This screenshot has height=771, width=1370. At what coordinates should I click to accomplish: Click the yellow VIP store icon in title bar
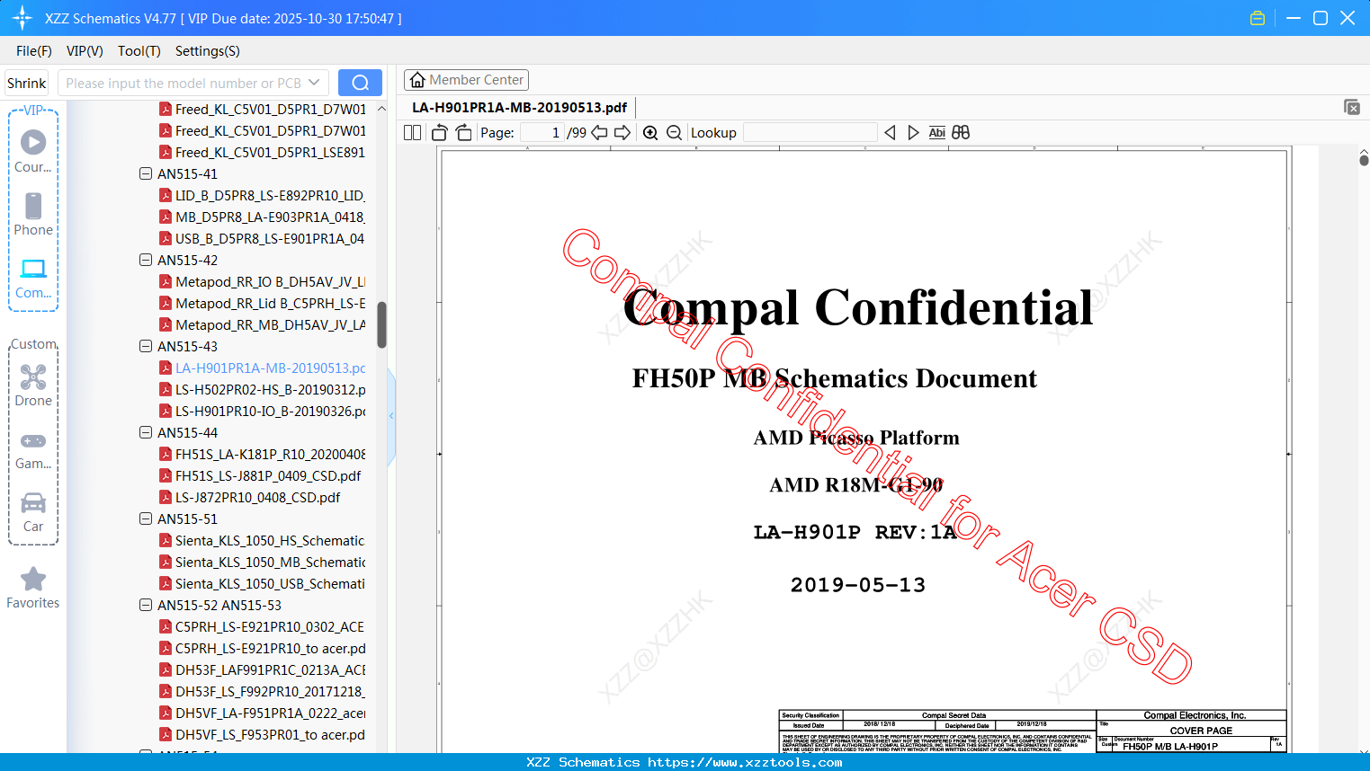pyautogui.click(x=1258, y=18)
